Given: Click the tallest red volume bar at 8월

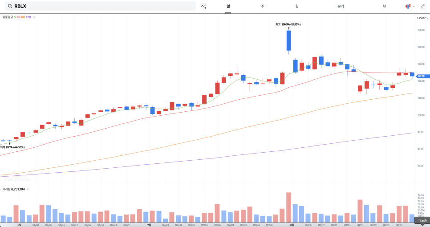Looking at the screenshot, I should click(x=289, y=207).
